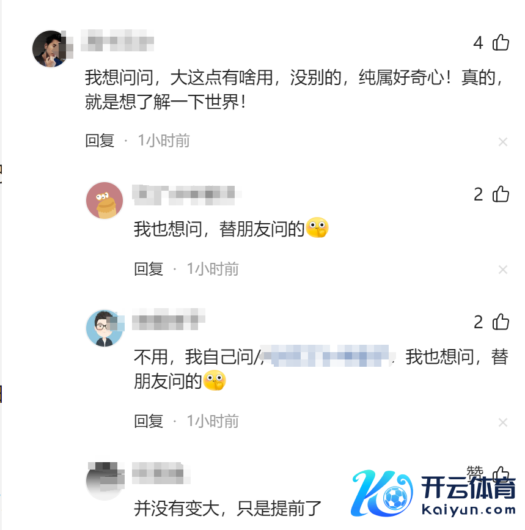Like the top comment with 4 likes
This screenshot has width=525, height=530.
tap(501, 43)
